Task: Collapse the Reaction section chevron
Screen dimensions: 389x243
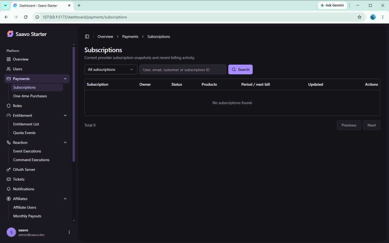Action: 65,142
